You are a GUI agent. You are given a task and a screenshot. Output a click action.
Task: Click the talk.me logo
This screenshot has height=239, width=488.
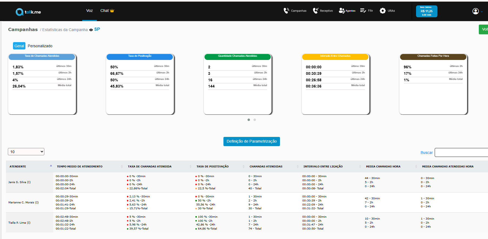tap(28, 12)
